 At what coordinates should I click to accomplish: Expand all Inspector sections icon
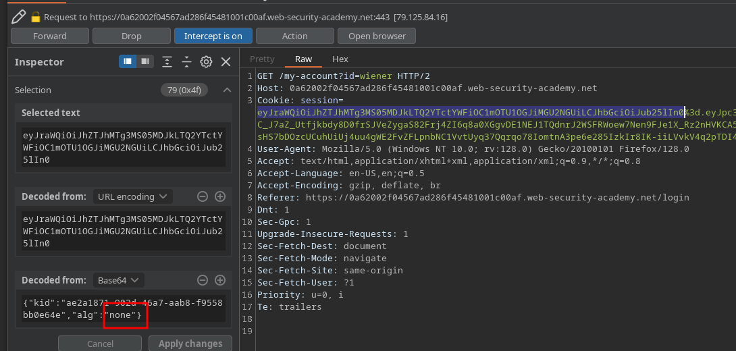tap(168, 62)
